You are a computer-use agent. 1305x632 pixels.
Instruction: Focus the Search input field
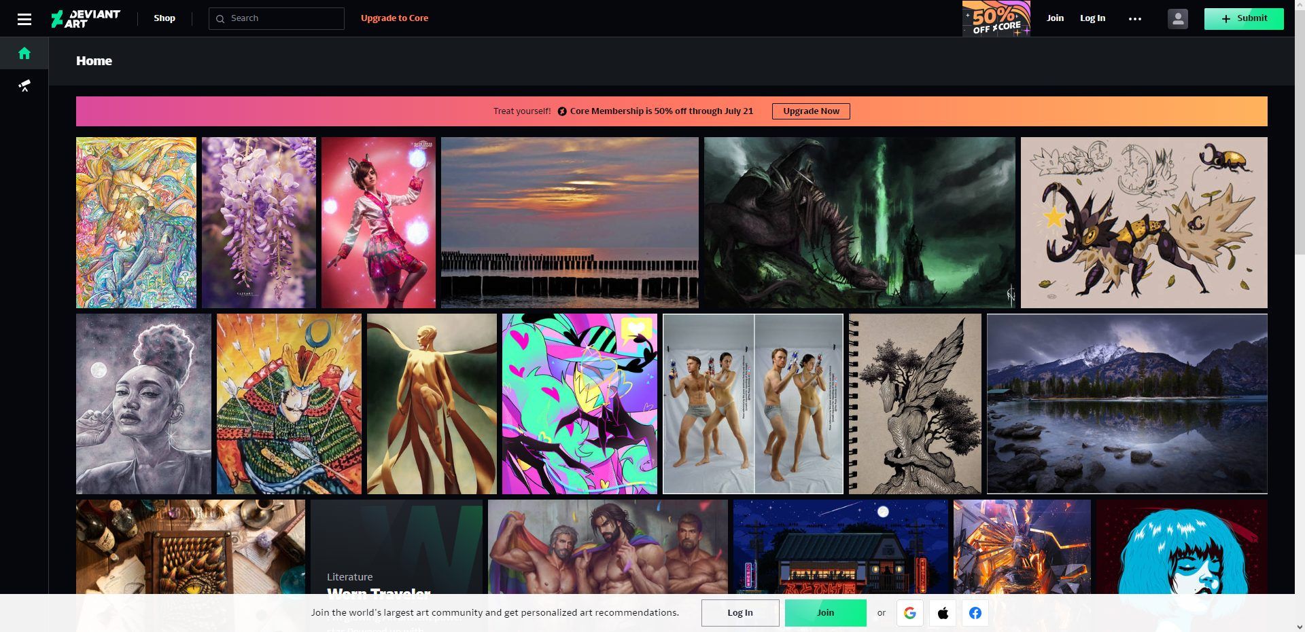(x=277, y=18)
